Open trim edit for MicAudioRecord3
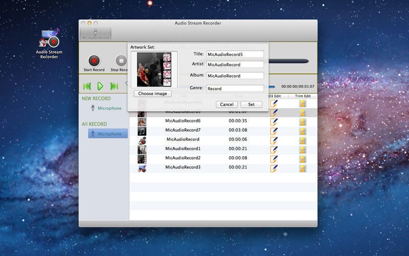The width and height of the screenshot is (409, 256). 303,168
